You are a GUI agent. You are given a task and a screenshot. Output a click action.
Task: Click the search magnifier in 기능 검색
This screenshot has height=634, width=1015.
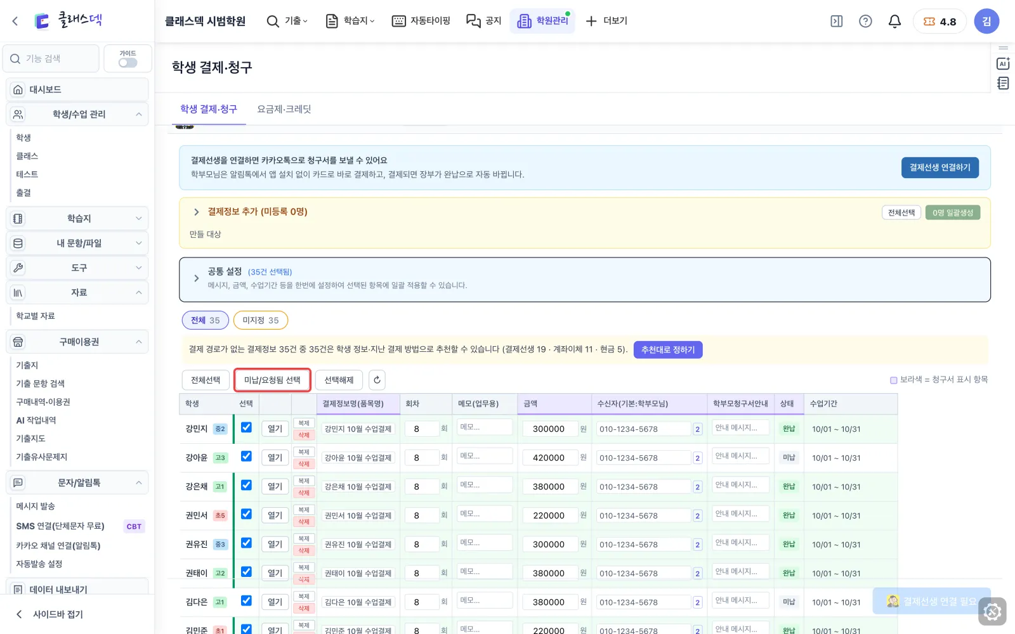(15, 58)
